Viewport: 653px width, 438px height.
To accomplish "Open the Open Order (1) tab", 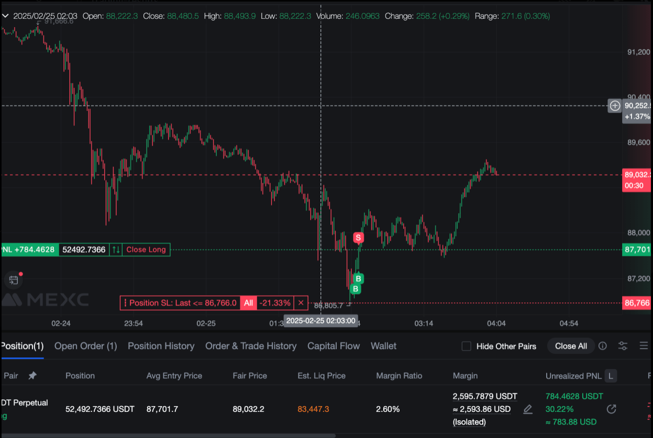I will tap(86, 346).
